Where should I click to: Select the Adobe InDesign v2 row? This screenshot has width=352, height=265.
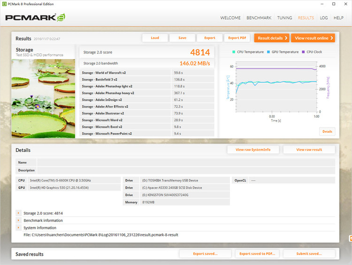click(x=147, y=99)
